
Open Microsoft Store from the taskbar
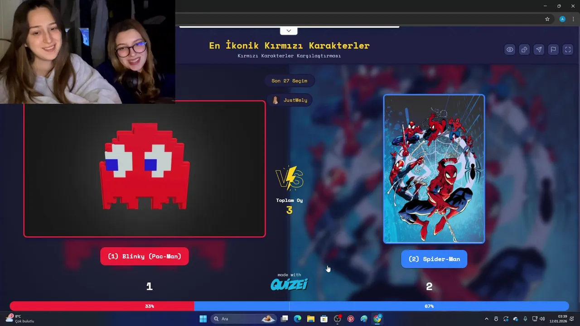tap(324, 319)
